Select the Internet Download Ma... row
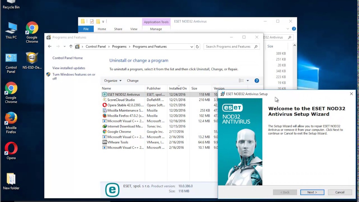 point(159,126)
